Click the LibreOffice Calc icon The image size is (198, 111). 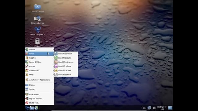click(56, 58)
